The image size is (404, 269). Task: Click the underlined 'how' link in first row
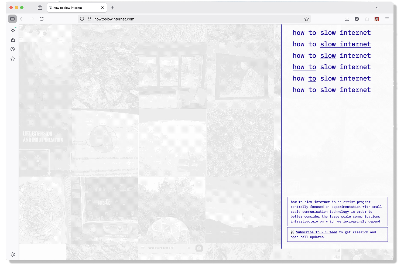tap(299, 33)
